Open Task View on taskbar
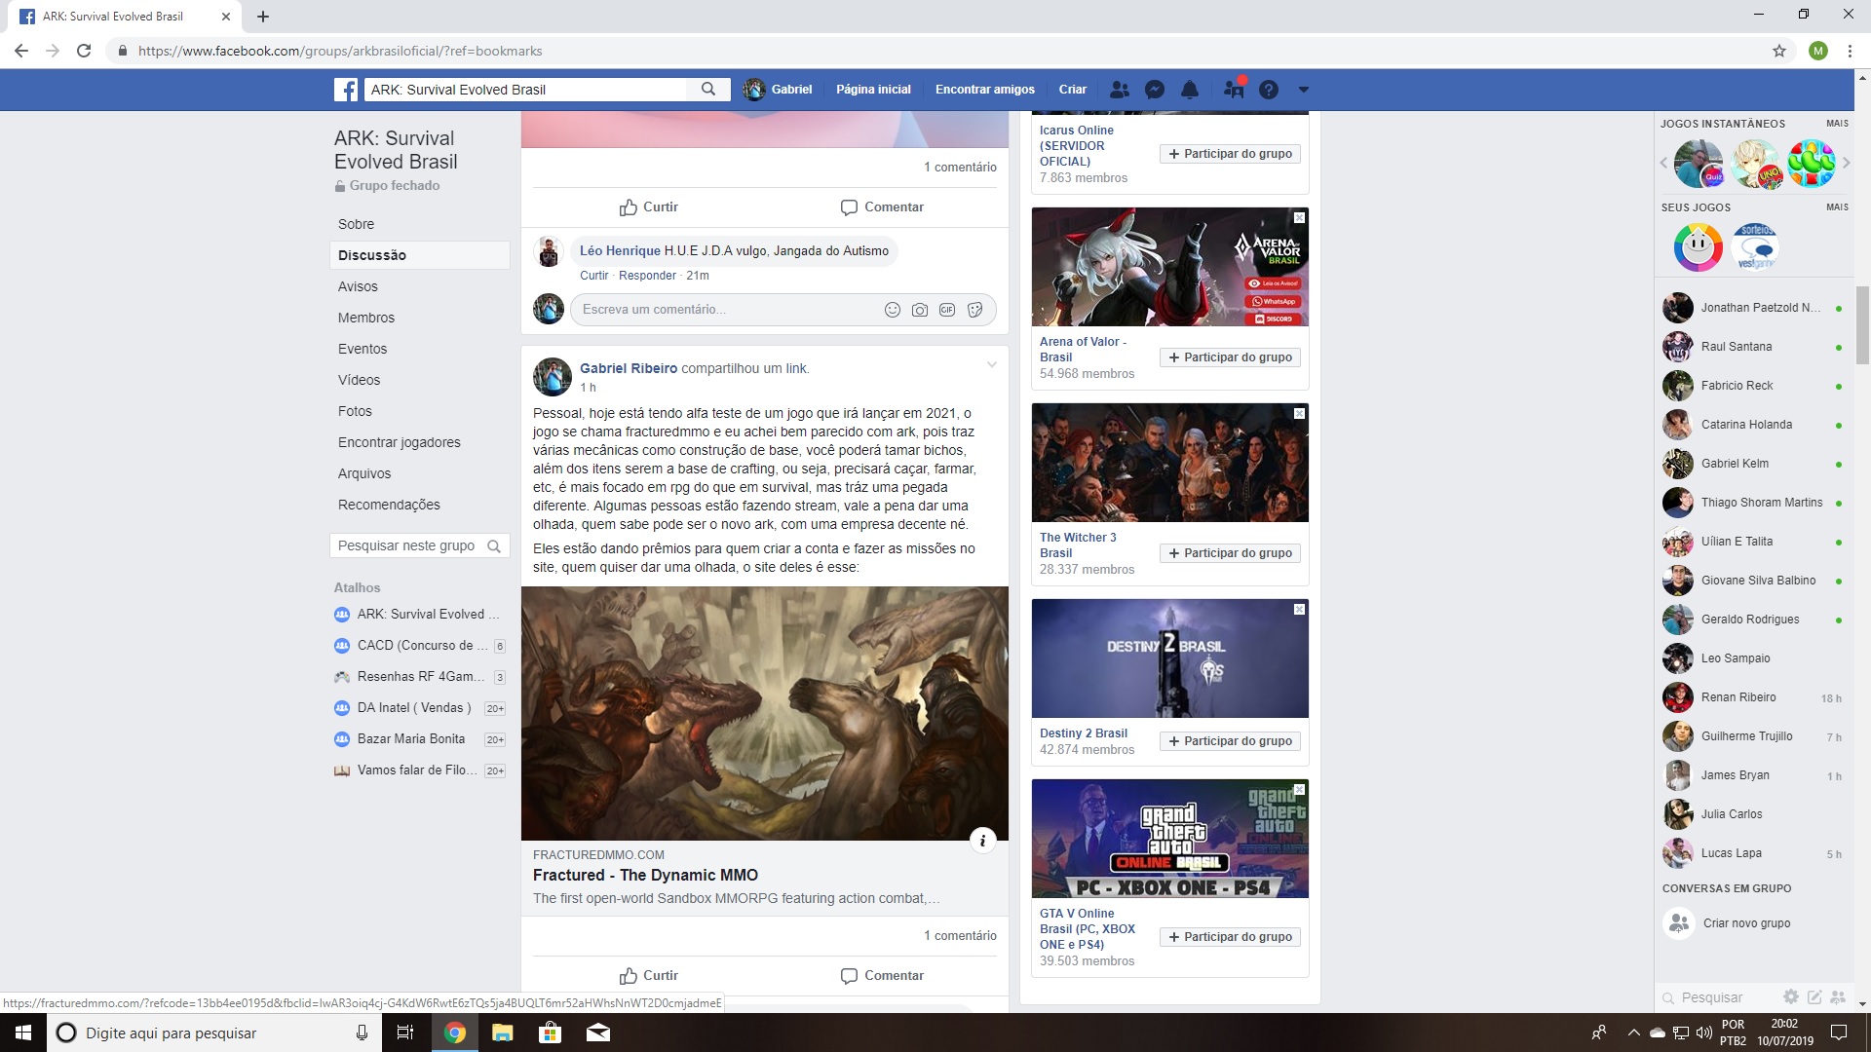 (405, 1033)
